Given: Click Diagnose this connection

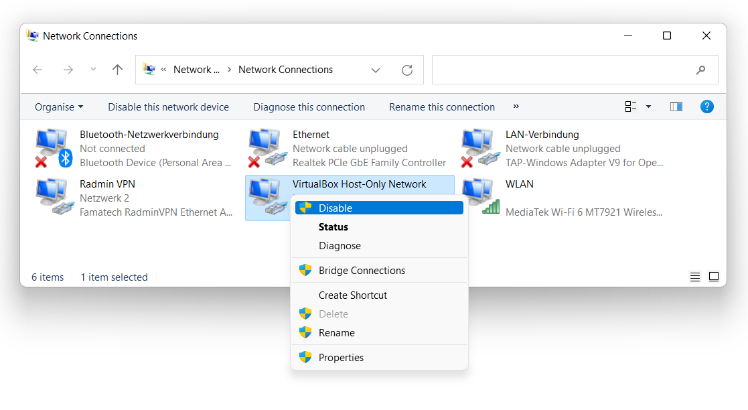Looking at the screenshot, I should pos(309,107).
